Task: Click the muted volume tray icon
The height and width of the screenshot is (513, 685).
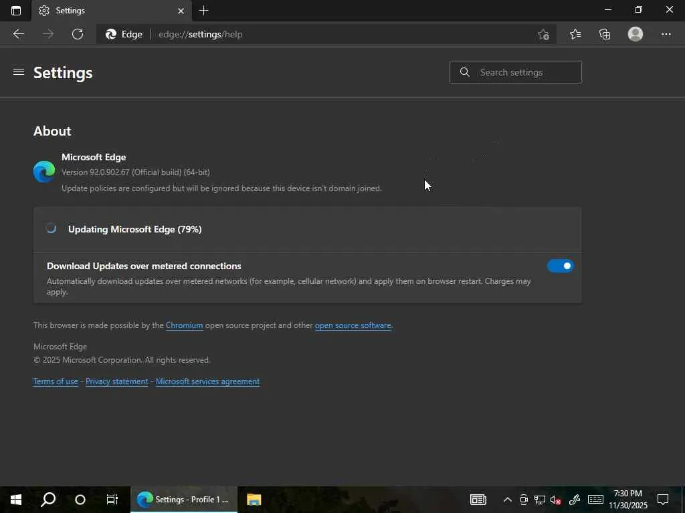Action: pyautogui.click(x=556, y=500)
